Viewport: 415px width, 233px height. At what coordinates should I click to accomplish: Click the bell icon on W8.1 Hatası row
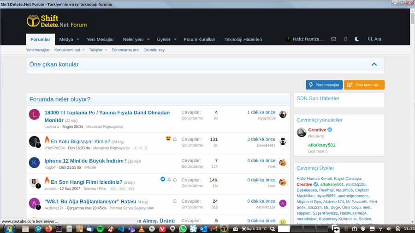(175, 201)
